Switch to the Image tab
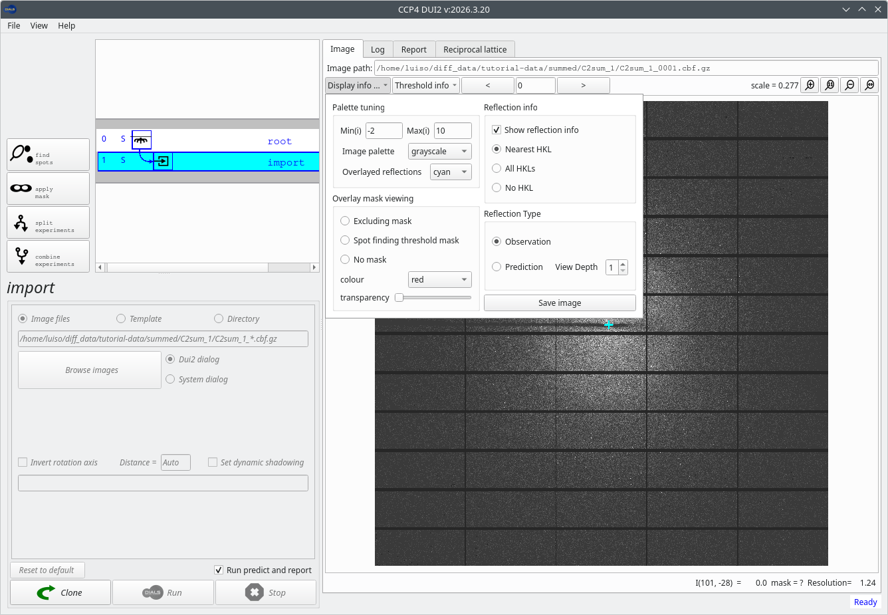 coord(342,49)
